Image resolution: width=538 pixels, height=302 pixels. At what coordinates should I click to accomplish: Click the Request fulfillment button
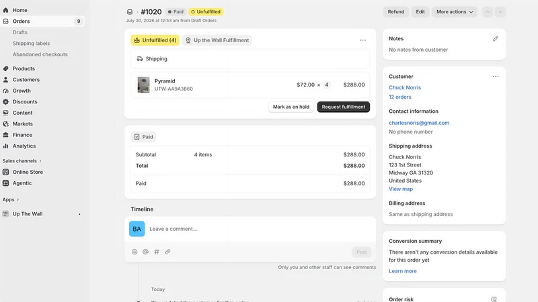point(344,107)
